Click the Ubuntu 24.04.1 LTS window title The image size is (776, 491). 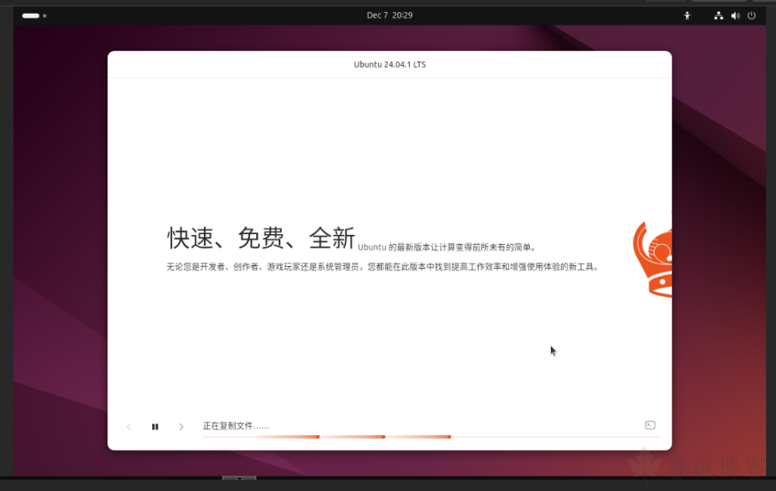click(390, 64)
